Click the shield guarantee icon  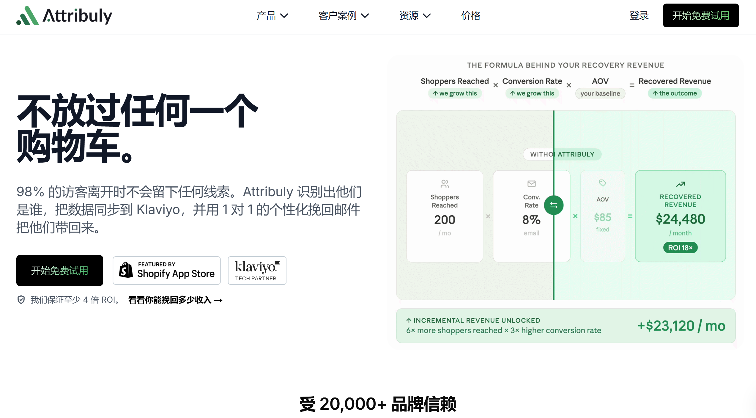pos(21,300)
